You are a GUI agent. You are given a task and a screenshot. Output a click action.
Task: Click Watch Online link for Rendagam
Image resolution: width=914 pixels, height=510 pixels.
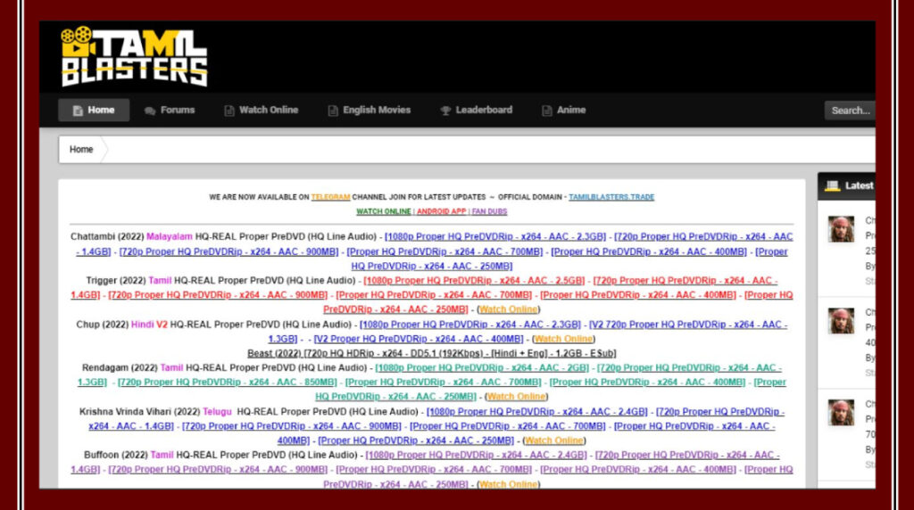[x=517, y=397]
